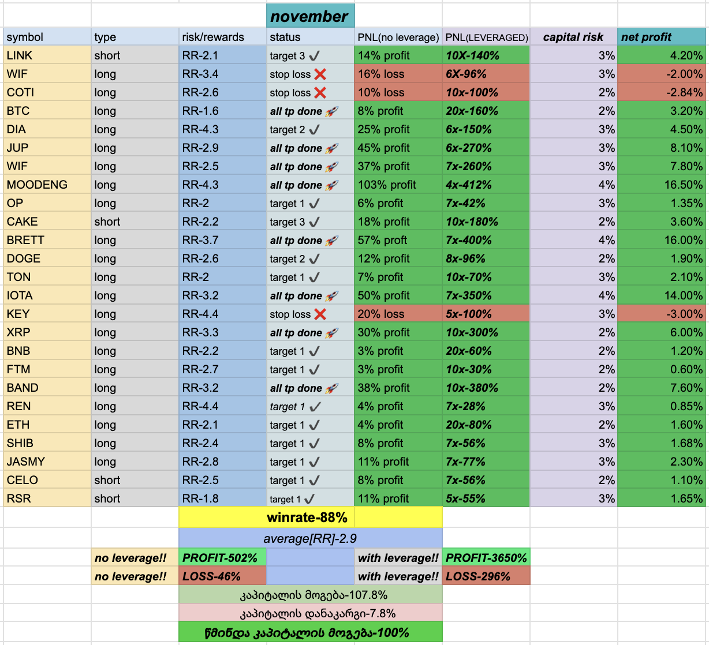The width and height of the screenshot is (709, 645).
Task: Click the checkmark in DIA target 2 cell
Action: click(x=314, y=130)
